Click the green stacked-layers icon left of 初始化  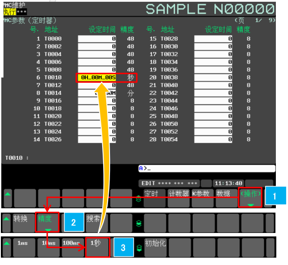click(139, 248)
